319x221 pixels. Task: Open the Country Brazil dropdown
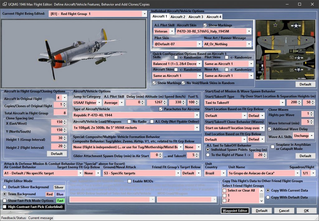pos(223,173)
